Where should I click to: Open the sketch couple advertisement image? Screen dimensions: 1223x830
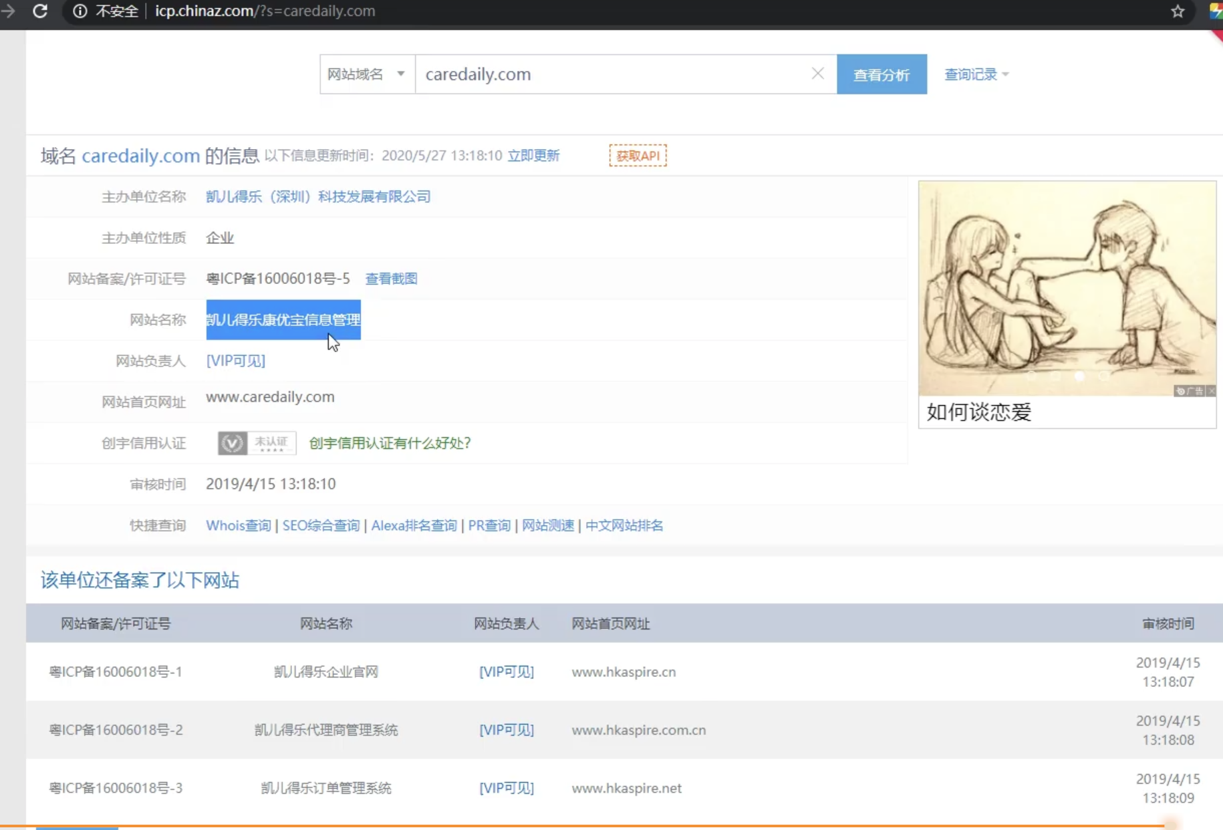pos(1067,289)
